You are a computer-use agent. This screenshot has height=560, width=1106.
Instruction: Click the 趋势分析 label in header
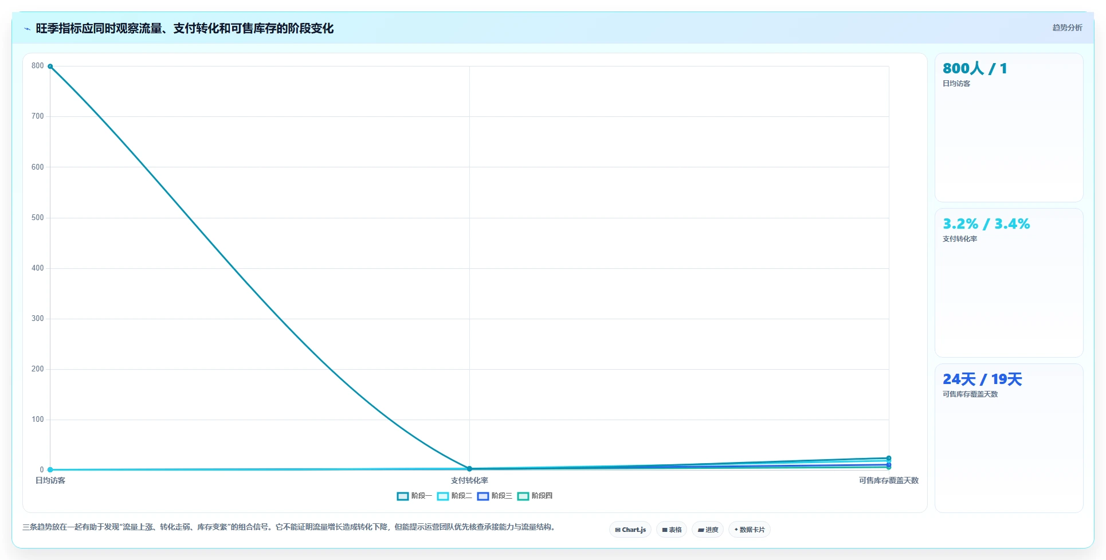(x=1067, y=28)
